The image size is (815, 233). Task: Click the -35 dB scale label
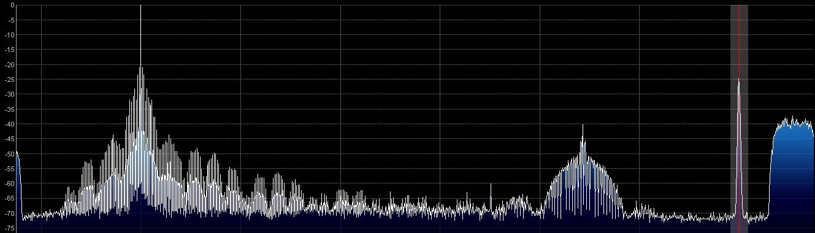10,109
